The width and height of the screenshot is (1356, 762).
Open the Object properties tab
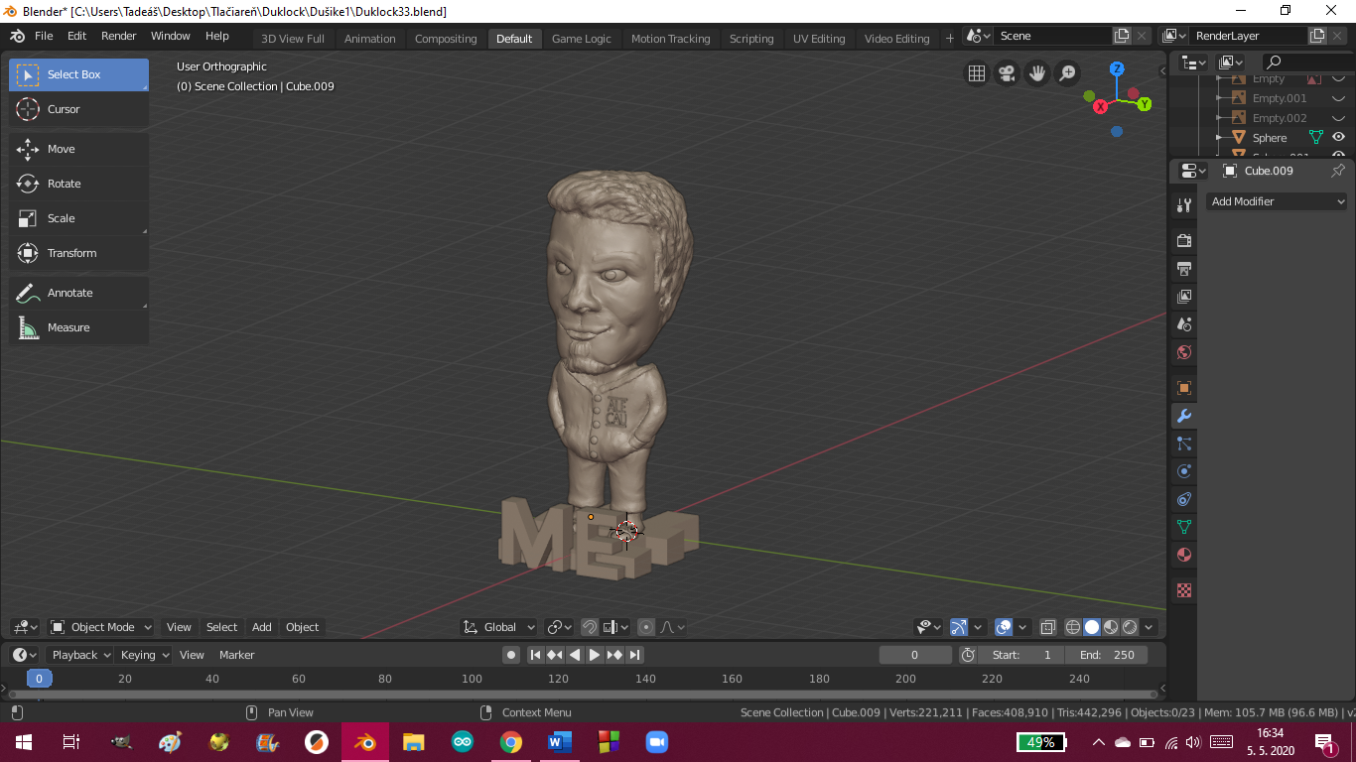tap(1183, 388)
